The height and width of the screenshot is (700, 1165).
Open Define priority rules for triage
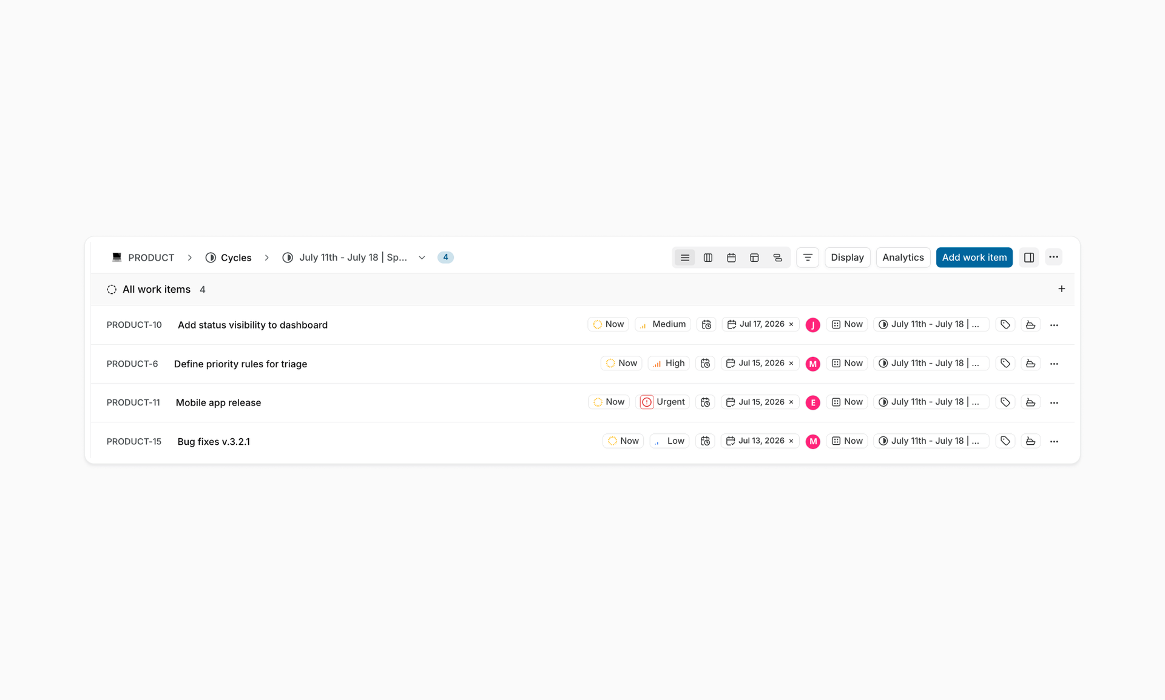point(240,364)
